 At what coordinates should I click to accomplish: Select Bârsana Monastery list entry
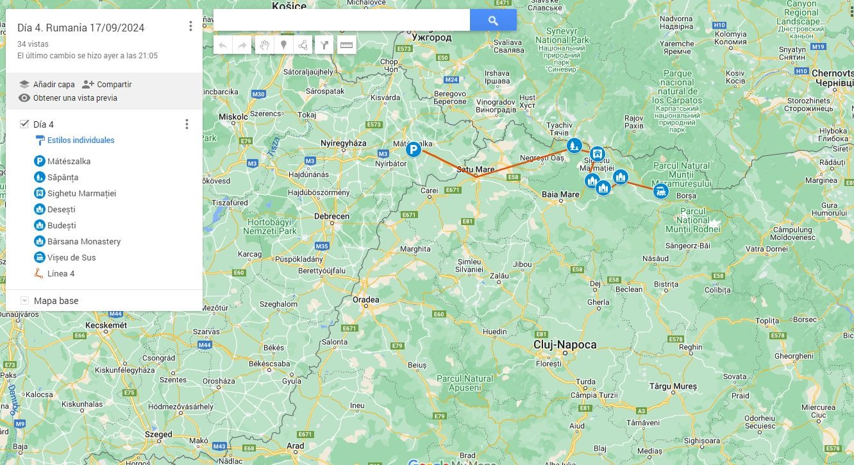pos(84,241)
